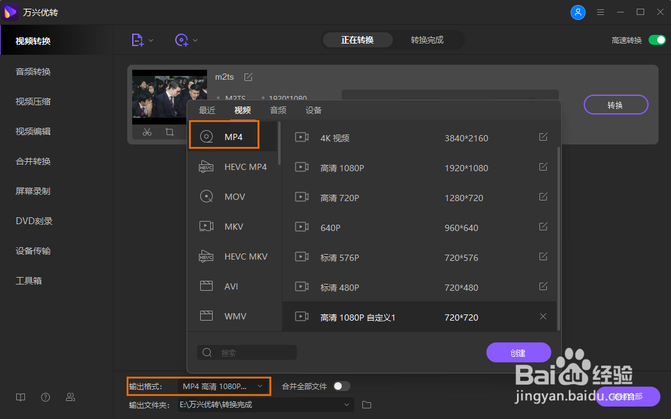Toggle the 高速转换 switch
Image resolution: width=671 pixels, height=419 pixels.
click(x=657, y=40)
